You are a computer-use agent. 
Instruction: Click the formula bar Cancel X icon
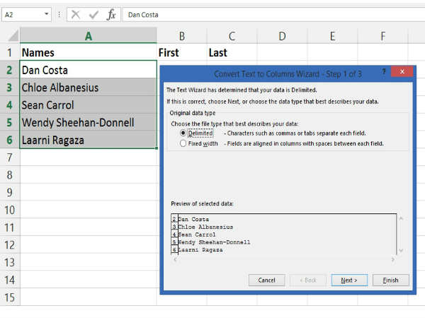pos(76,14)
